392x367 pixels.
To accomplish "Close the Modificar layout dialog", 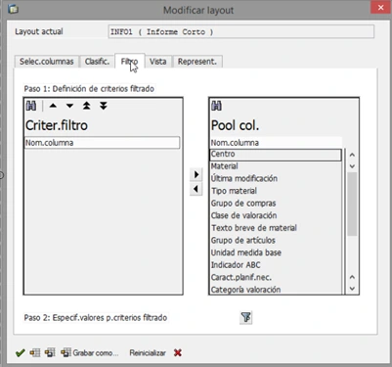I will click(380, 8).
